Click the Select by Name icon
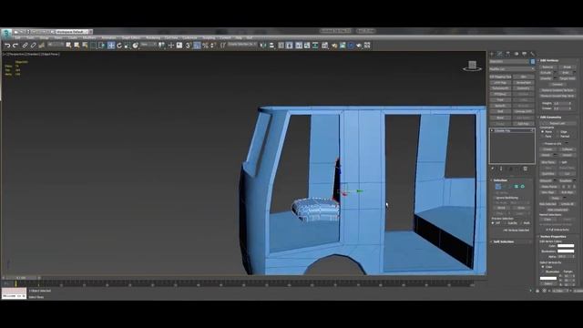583x328 pixels. coord(77,45)
